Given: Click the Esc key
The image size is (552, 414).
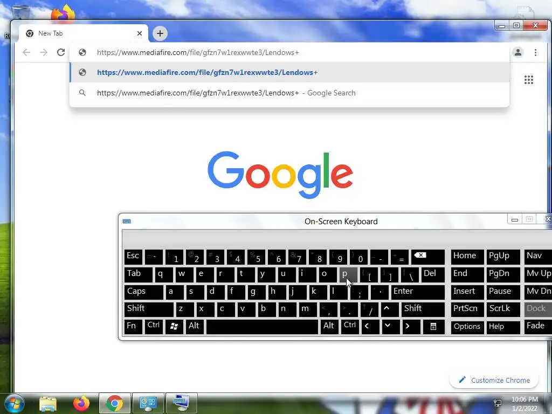Looking at the screenshot, I should [x=133, y=257].
